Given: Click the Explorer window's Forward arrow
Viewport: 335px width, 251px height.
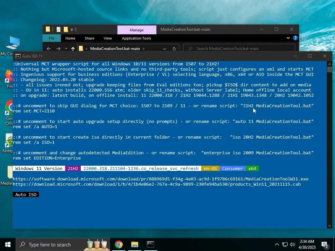Looking at the screenshot, I should tap(58, 49).
